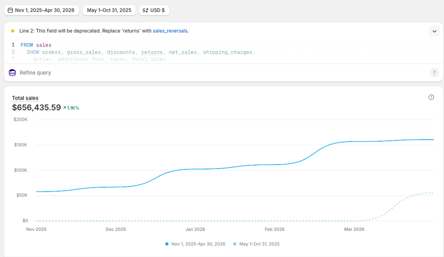Click the 'returns' field in the query
The width and height of the screenshot is (444, 257).
coord(152,52)
